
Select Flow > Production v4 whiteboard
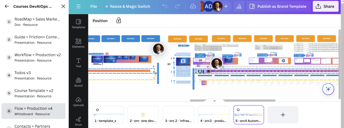click(33, 111)
